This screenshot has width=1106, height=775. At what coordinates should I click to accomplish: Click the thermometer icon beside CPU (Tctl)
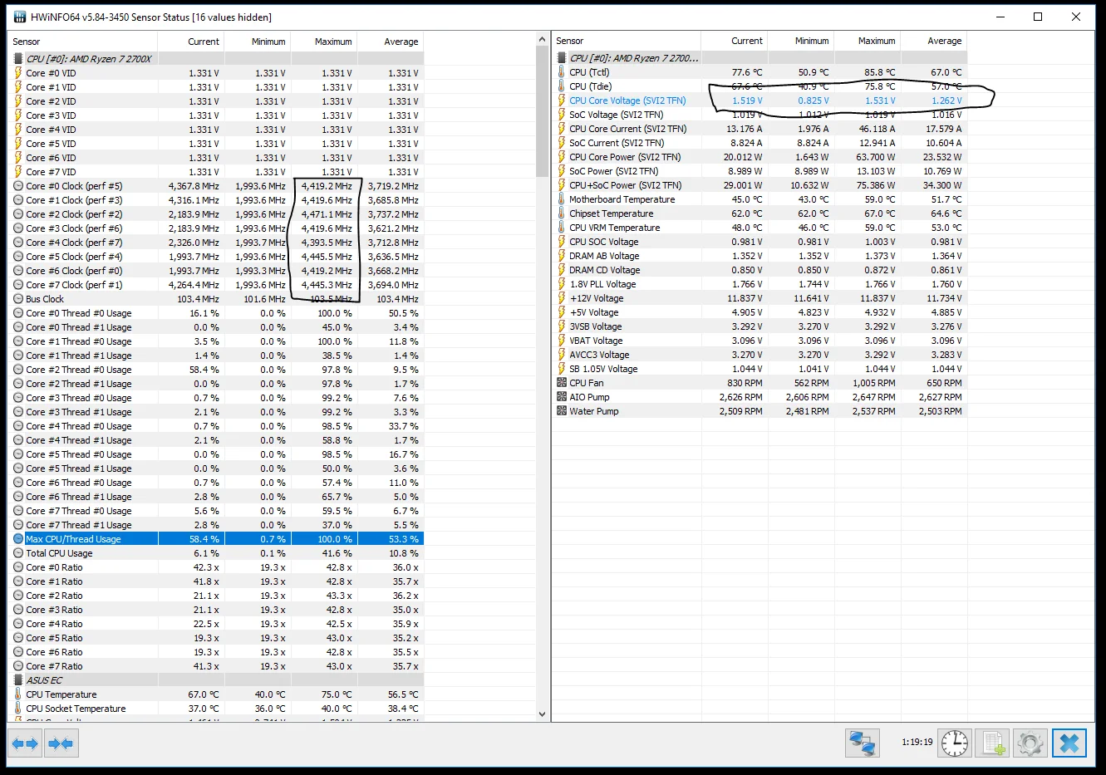coord(562,72)
